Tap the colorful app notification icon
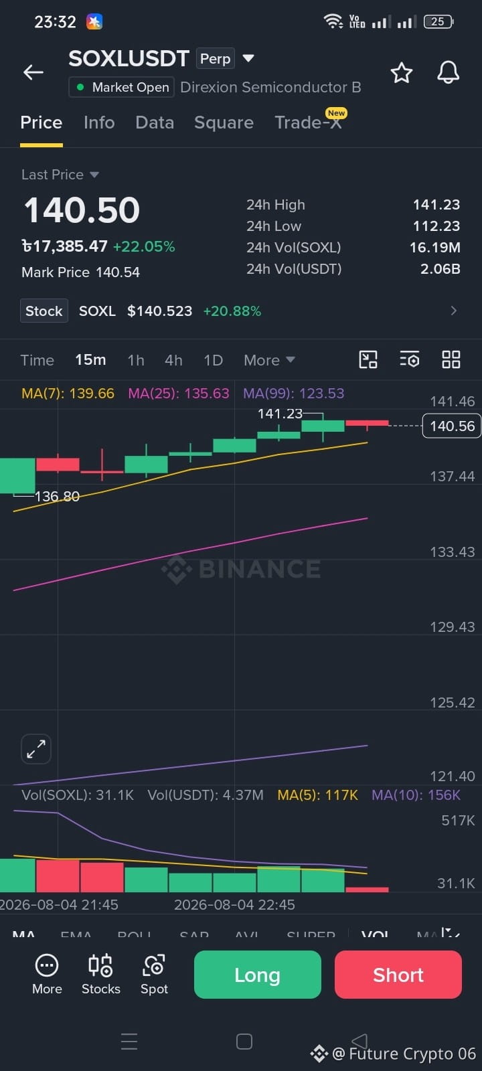Viewport: 482px width, 1071px height. 94,21
